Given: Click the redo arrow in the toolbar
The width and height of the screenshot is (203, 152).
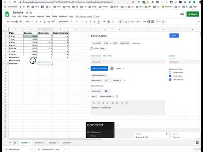Looking at the screenshot, I should pyautogui.click(x=12, y=22).
